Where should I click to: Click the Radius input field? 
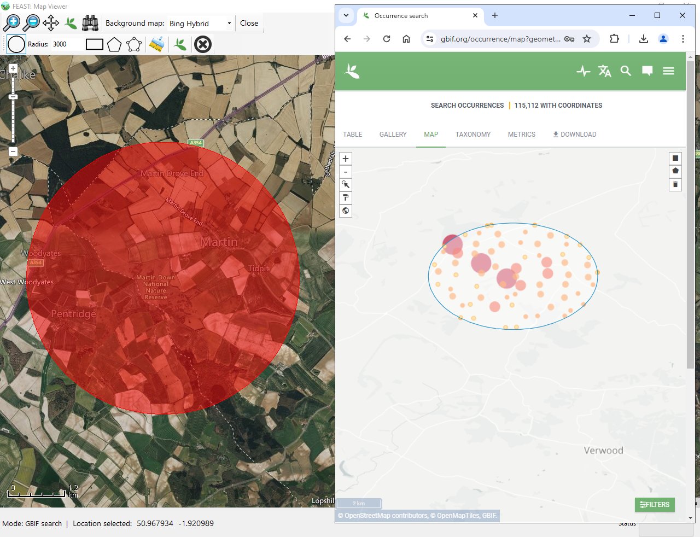65,44
